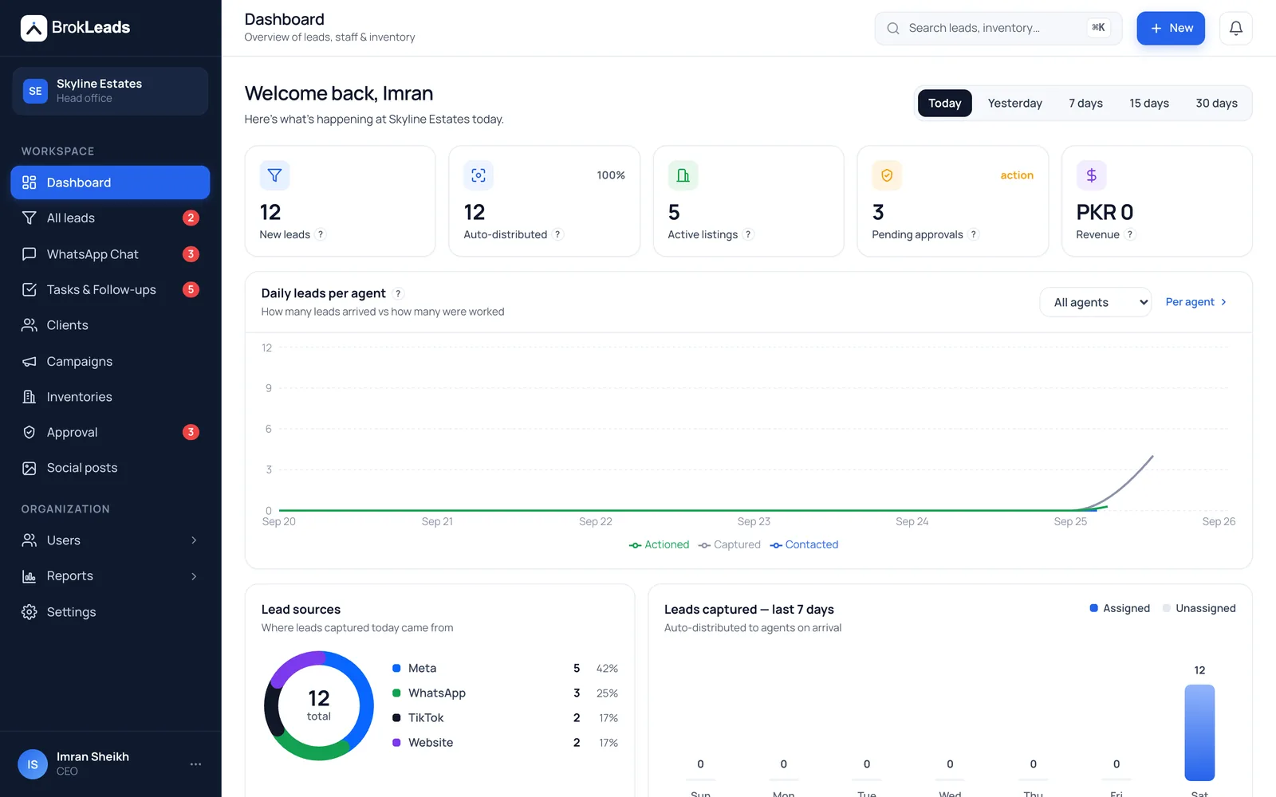Go to Tasks & Follow-ups

[x=110, y=290]
